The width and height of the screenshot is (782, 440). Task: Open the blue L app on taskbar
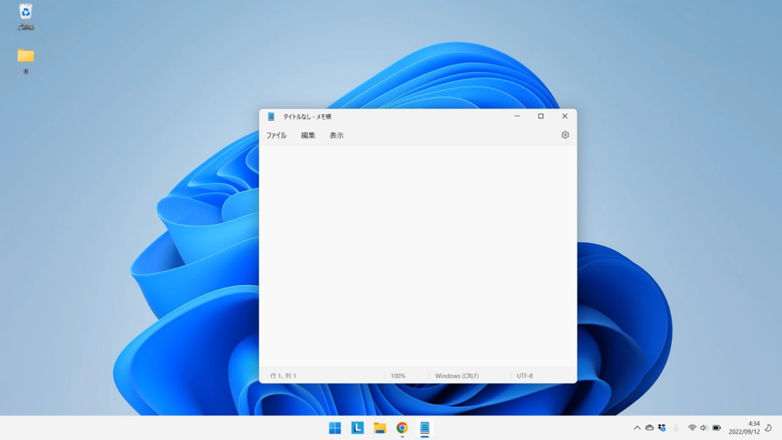coord(357,428)
